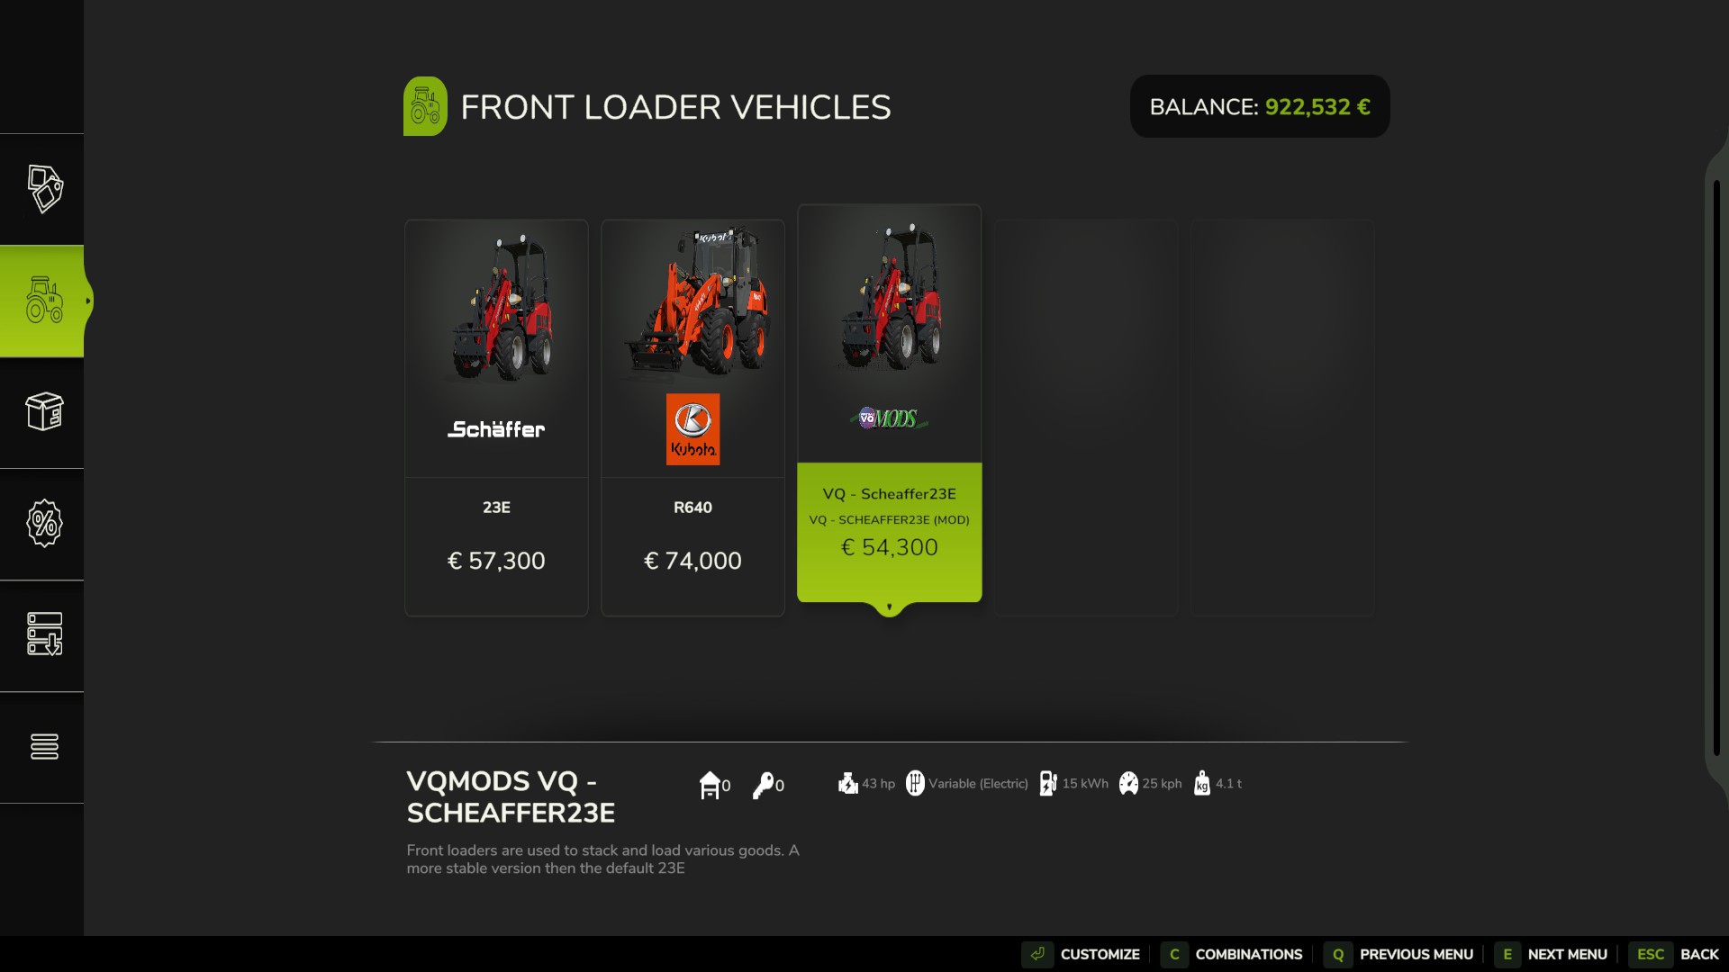Open the brands tag icon in sidebar

44,189
